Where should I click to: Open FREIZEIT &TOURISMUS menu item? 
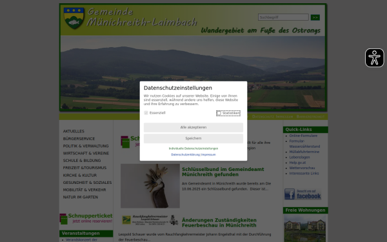(84, 168)
